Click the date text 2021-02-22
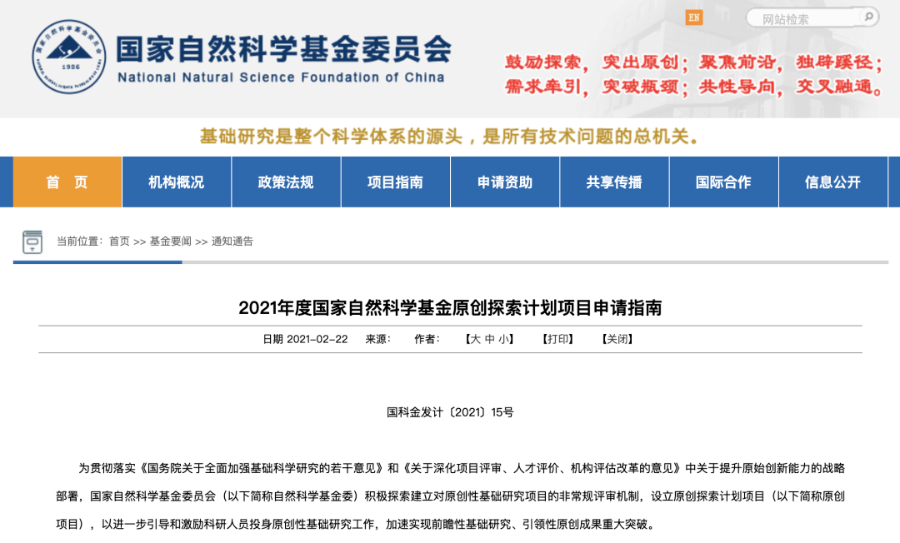Screen dimensions: 900x543 (317, 339)
